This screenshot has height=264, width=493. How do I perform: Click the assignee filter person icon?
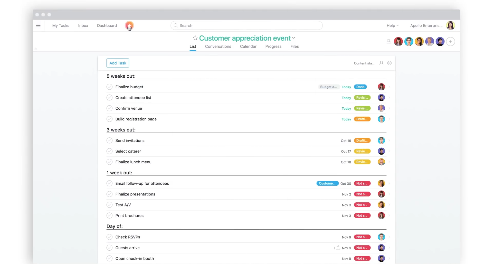(381, 63)
